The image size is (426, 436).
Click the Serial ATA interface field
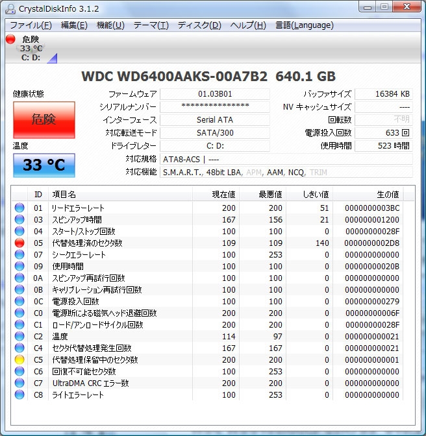pos(215,120)
